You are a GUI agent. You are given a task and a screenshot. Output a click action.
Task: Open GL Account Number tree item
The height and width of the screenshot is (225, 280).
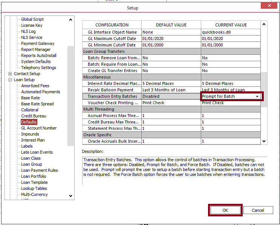39,128
